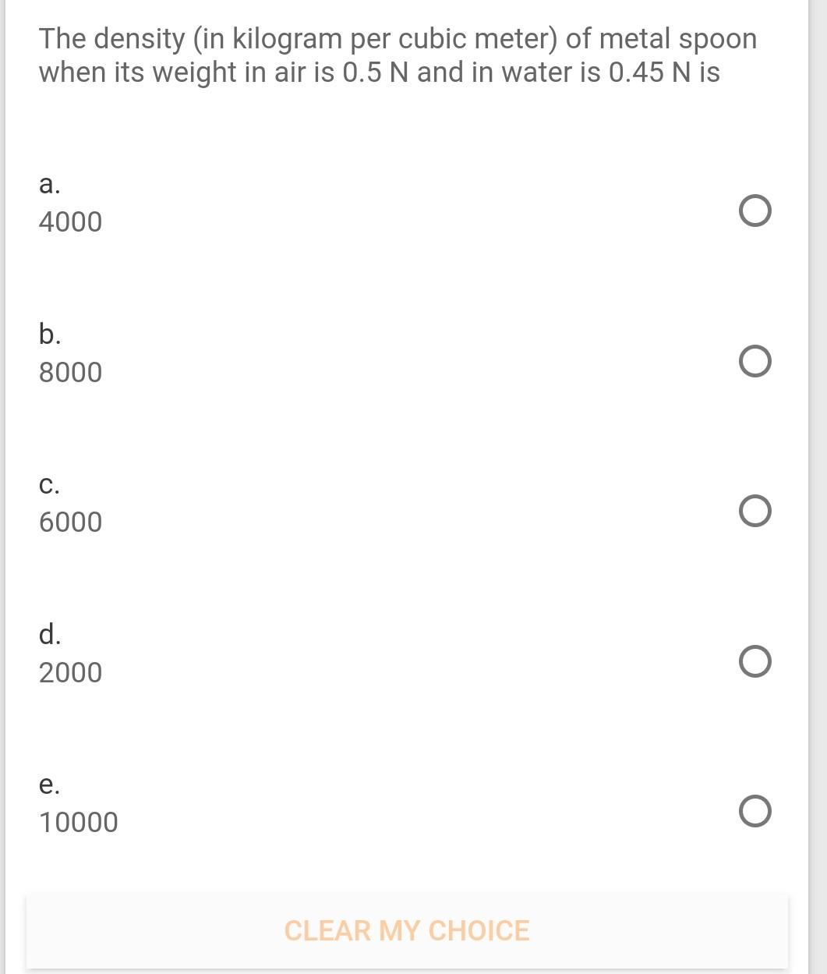Image resolution: width=827 pixels, height=974 pixels.
Task: Select the radio button for option e
Action: click(755, 811)
